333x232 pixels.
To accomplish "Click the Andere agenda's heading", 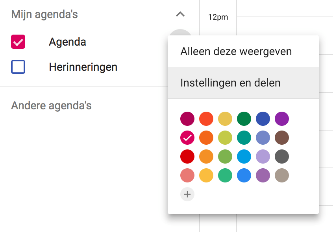I will coord(51,105).
